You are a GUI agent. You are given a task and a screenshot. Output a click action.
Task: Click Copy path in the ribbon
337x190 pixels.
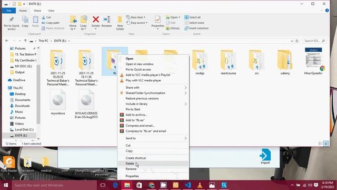(x=51, y=23)
